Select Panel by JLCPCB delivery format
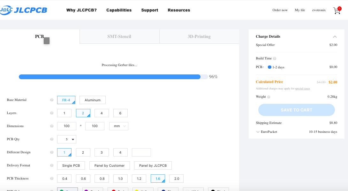The image size is (348, 191). [x=153, y=165]
